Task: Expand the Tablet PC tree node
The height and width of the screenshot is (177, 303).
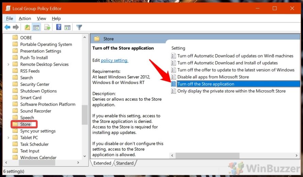Action: point(8,138)
